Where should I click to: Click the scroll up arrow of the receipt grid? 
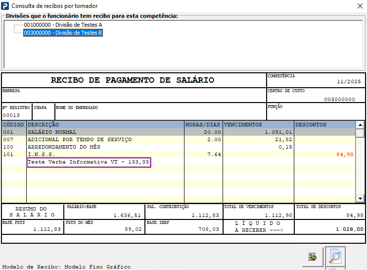[360, 125]
